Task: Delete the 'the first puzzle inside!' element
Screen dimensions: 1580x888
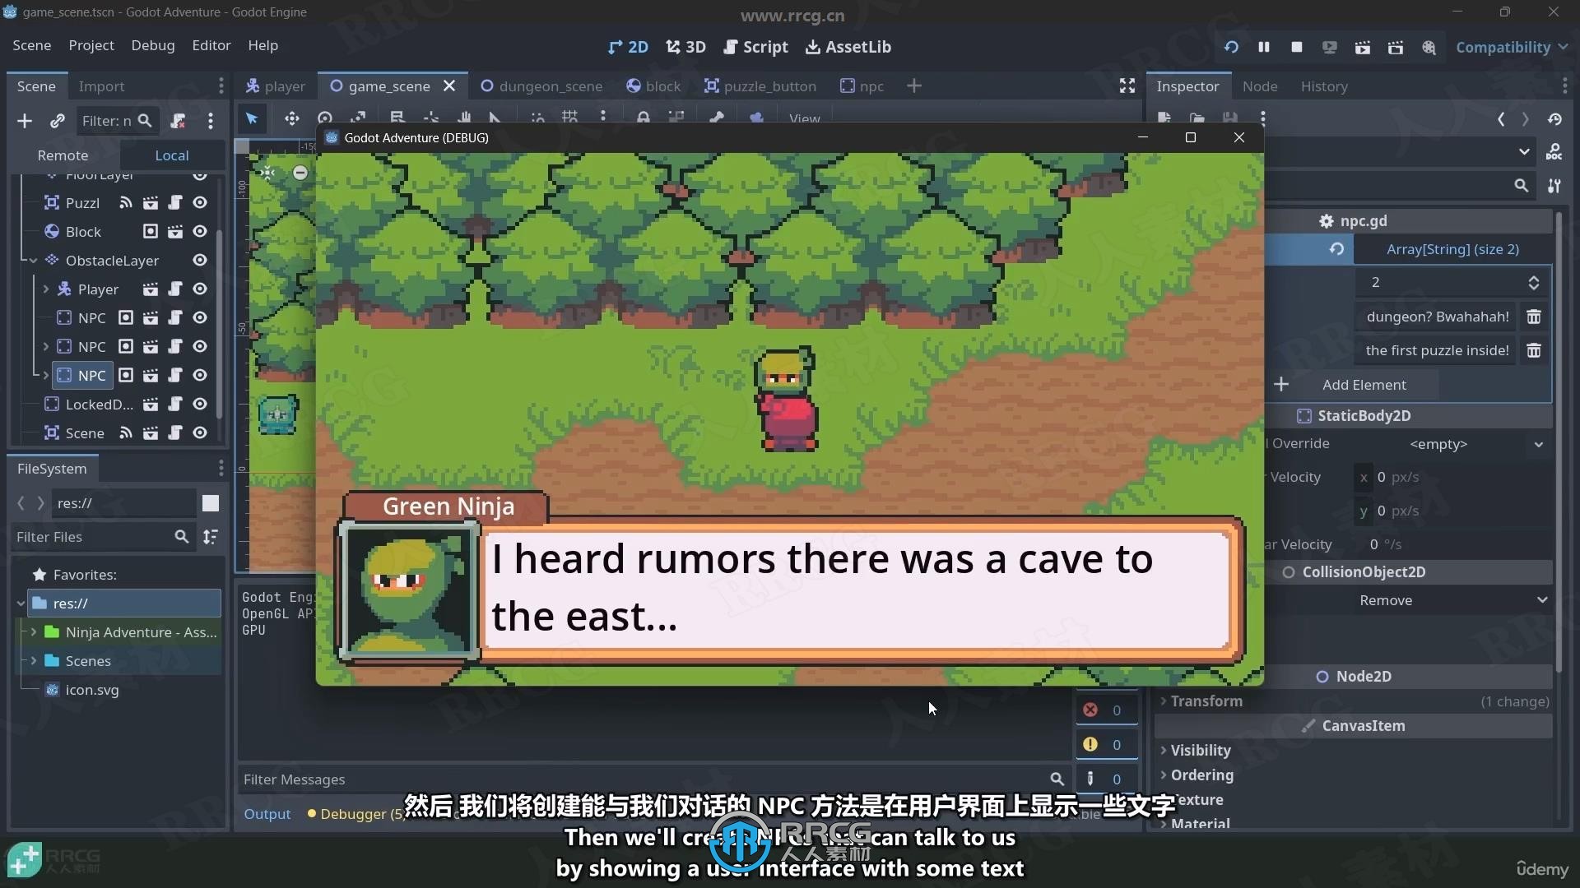Action: pyautogui.click(x=1534, y=350)
